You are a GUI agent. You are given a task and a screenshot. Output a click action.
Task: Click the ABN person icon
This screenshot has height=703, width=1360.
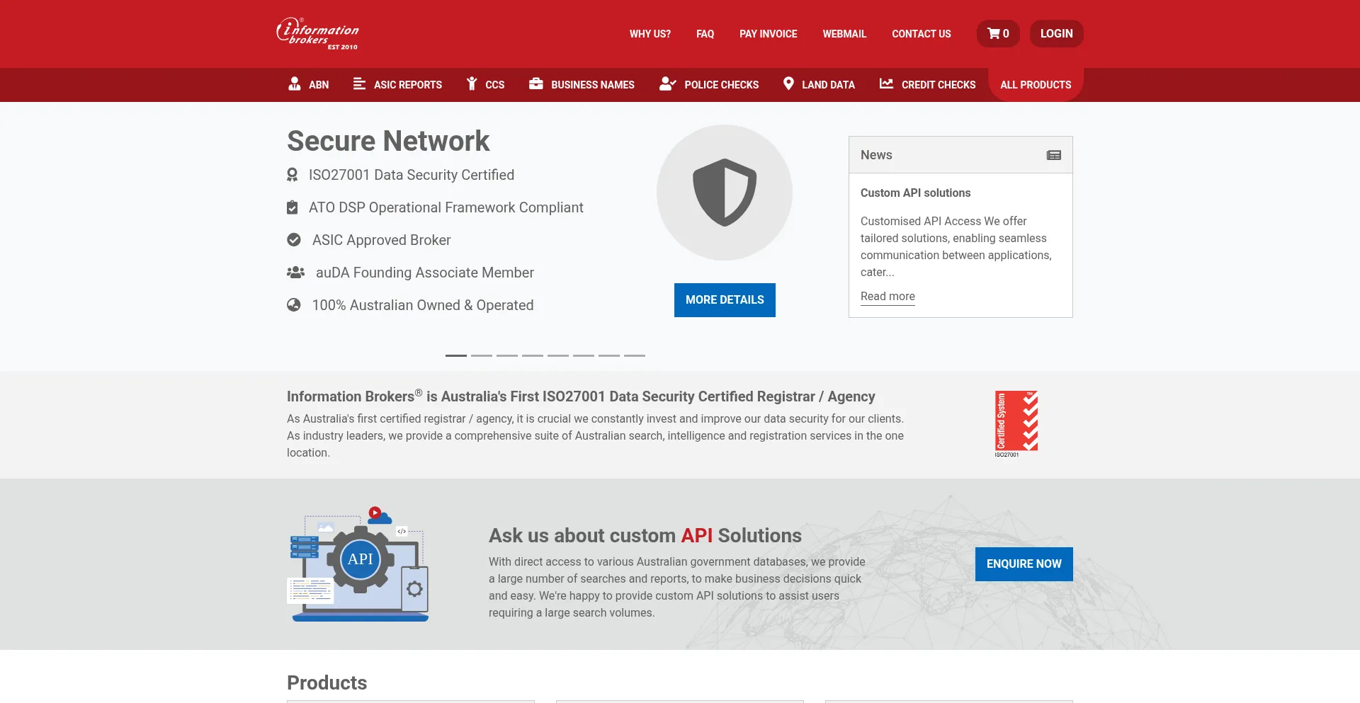click(x=295, y=84)
